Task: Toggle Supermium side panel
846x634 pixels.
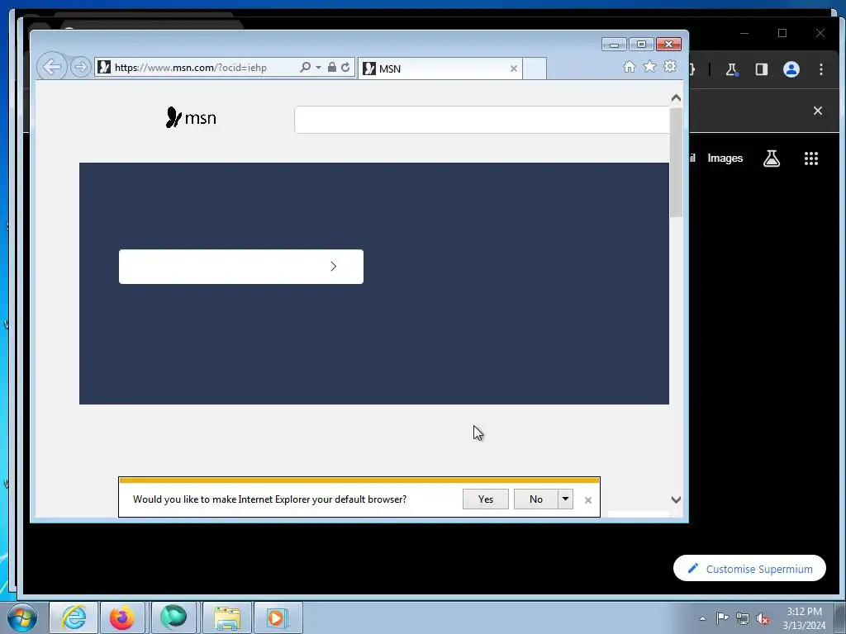Action: (x=761, y=69)
